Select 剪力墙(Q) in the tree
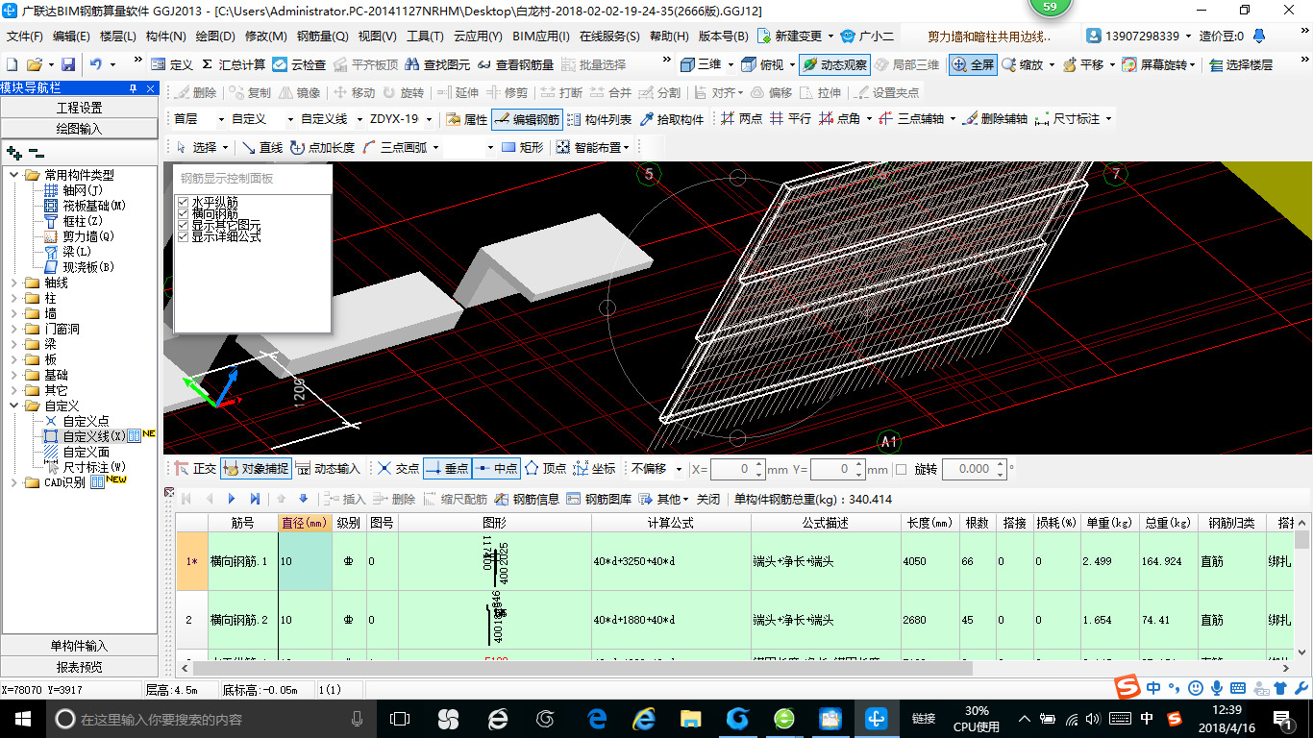The image size is (1313, 738). click(x=88, y=236)
